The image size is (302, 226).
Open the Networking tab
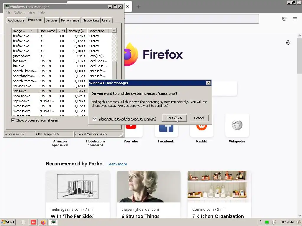(91, 20)
